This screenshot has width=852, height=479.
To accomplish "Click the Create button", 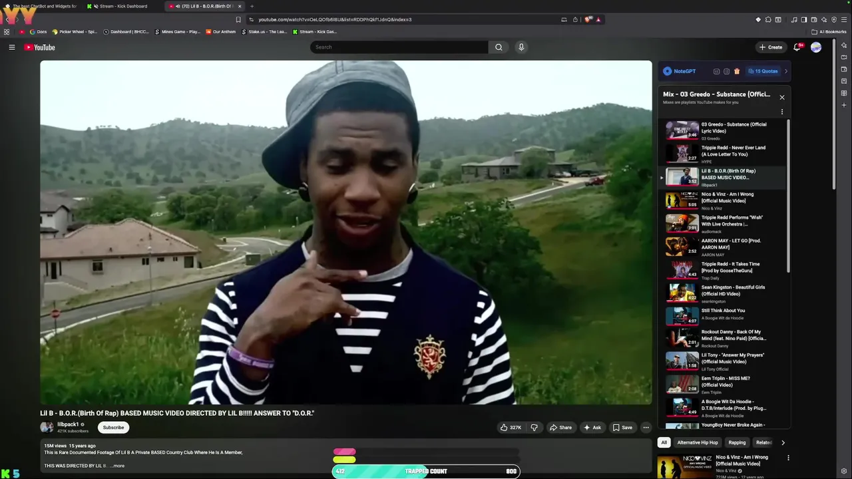I will [x=771, y=47].
